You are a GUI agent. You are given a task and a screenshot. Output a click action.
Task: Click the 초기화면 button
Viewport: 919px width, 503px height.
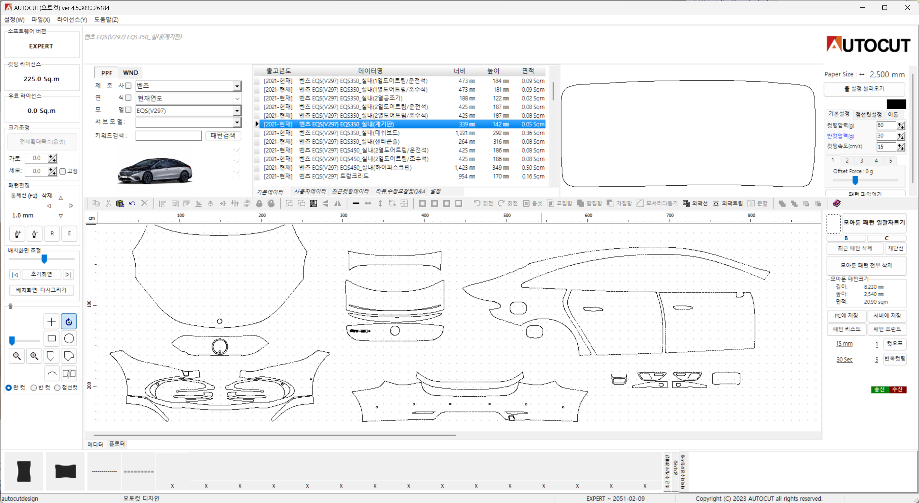tap(41, 274)
